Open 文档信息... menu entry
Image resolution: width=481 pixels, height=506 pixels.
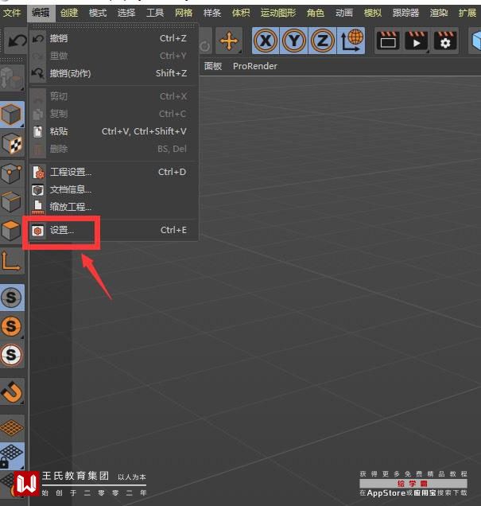pos(114,189)
